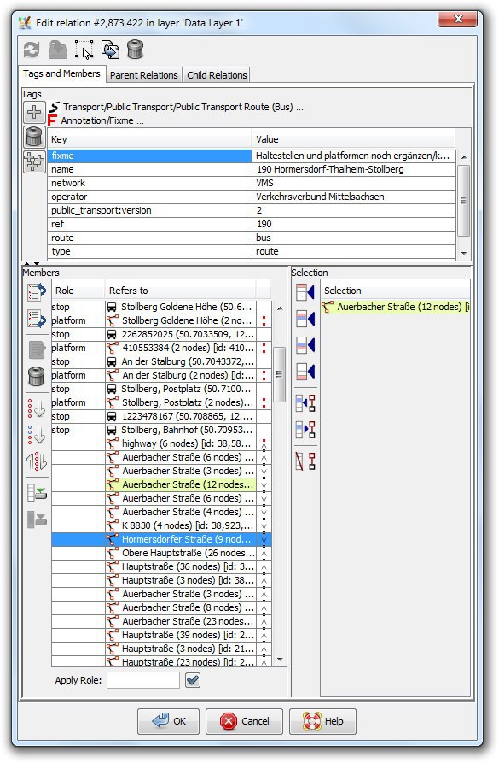Viewport: 499px width, 763px height.
Task: Select objects for selected members icon
Action: pos(305,430)
